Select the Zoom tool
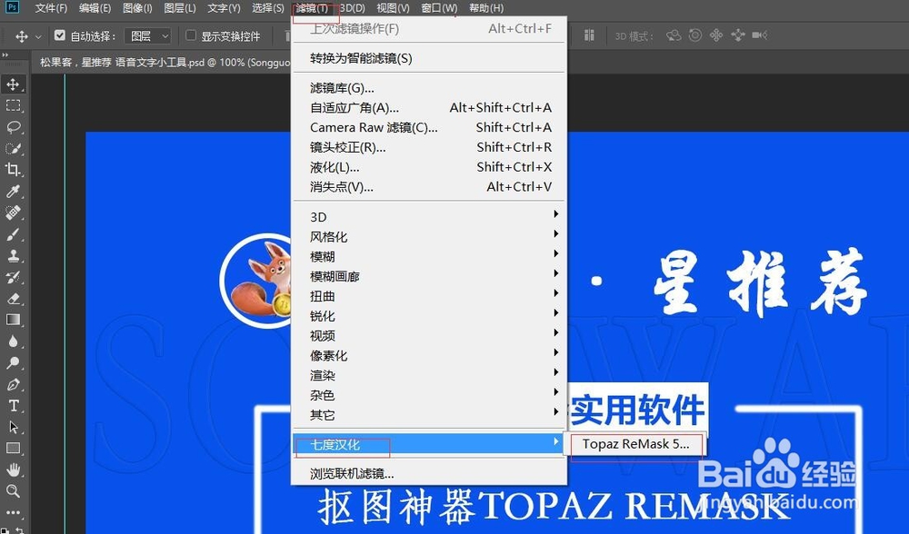This screenshot has width=909, height=534. point(14,490)
